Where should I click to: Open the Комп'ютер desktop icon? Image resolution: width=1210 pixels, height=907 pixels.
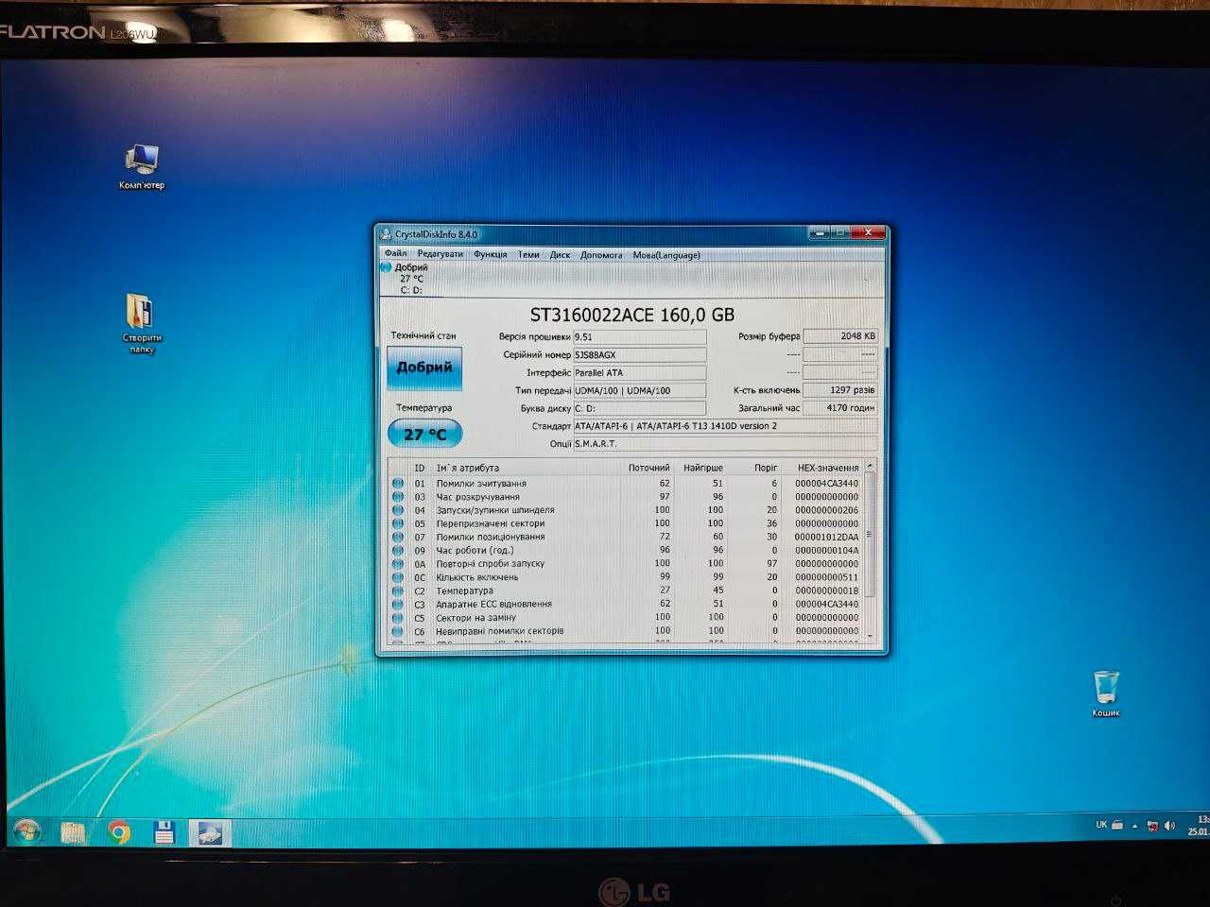pyautogui.click(x=142, y=167)
